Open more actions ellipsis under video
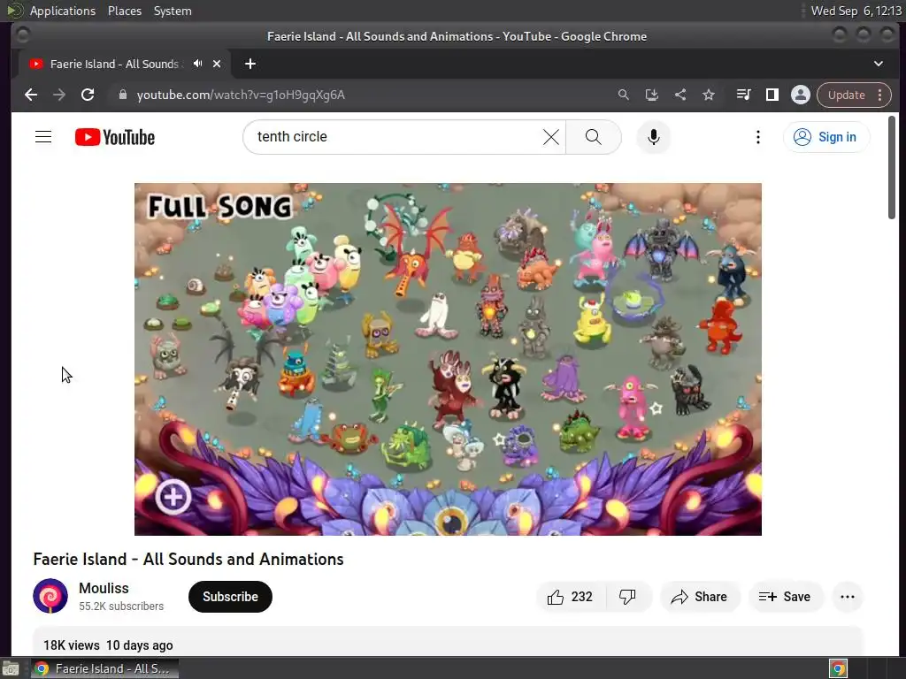906x679 pixels. pos(848,597)
